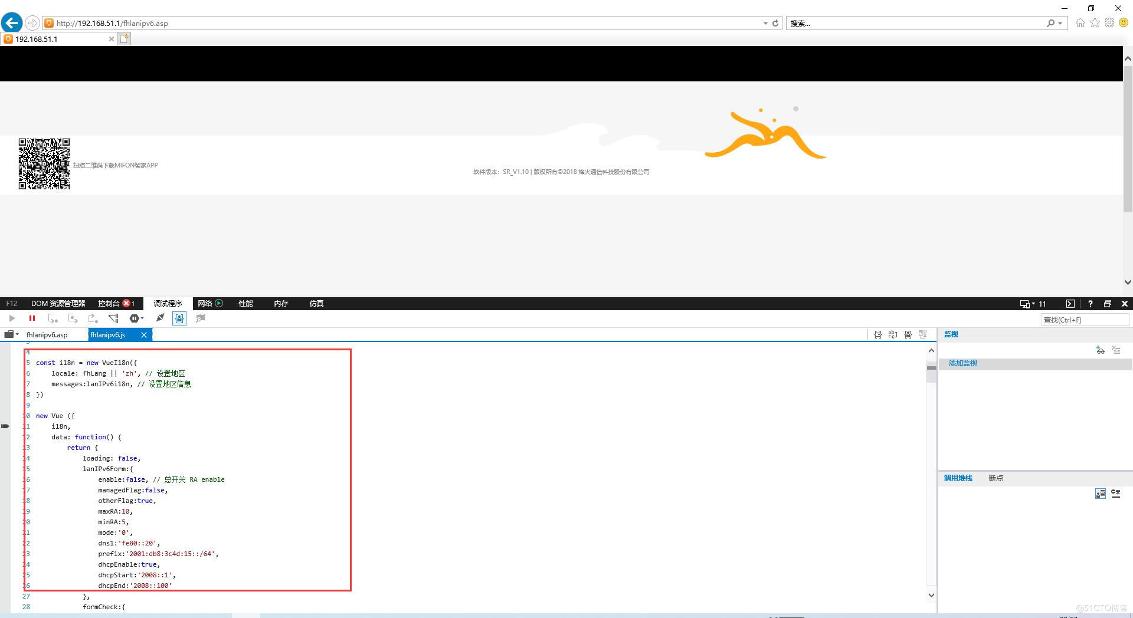Toggle pretty print braces icon

(x=877, y=334)
